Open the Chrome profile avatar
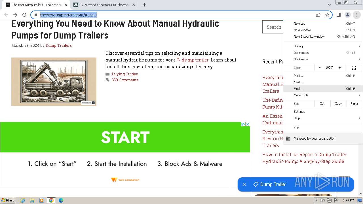This screenshot has height=204, width=363. pyautogui.click(x=347, y=15)
